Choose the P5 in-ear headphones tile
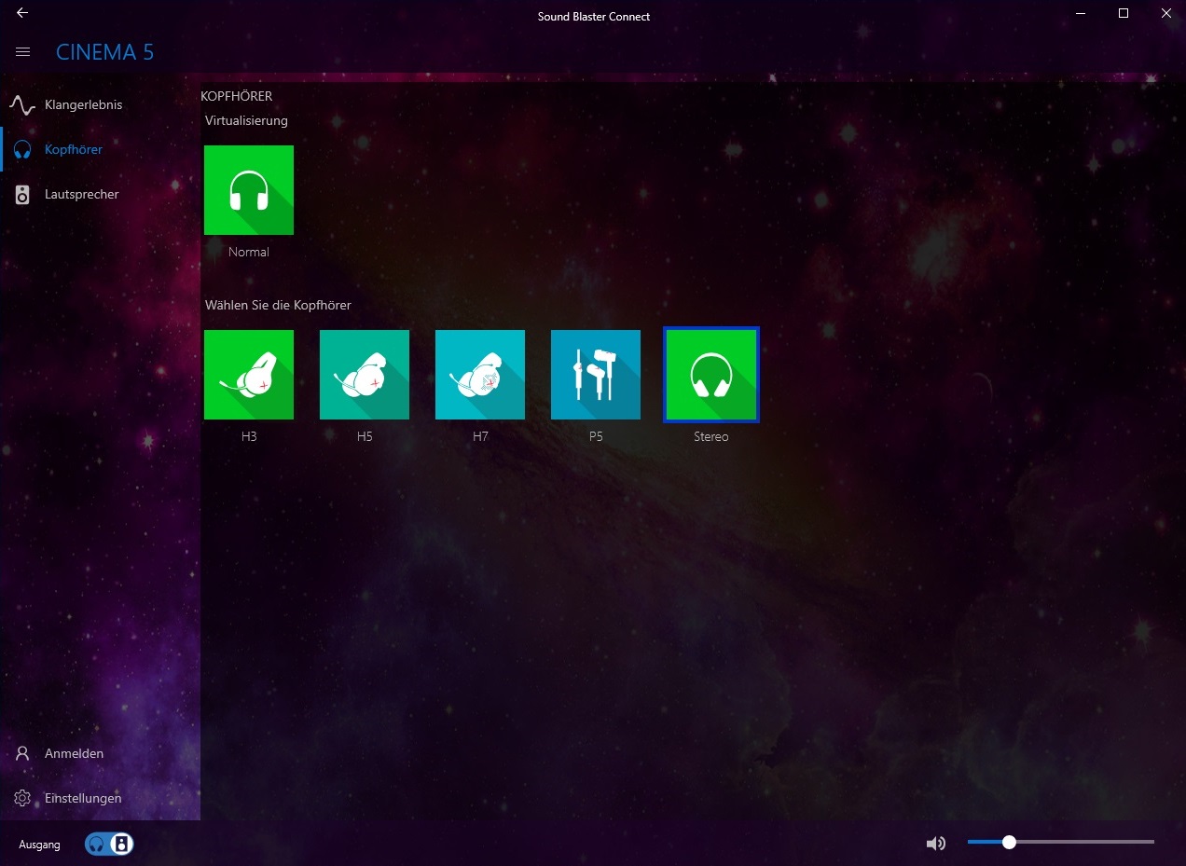1186x866 pixels. 596,375
